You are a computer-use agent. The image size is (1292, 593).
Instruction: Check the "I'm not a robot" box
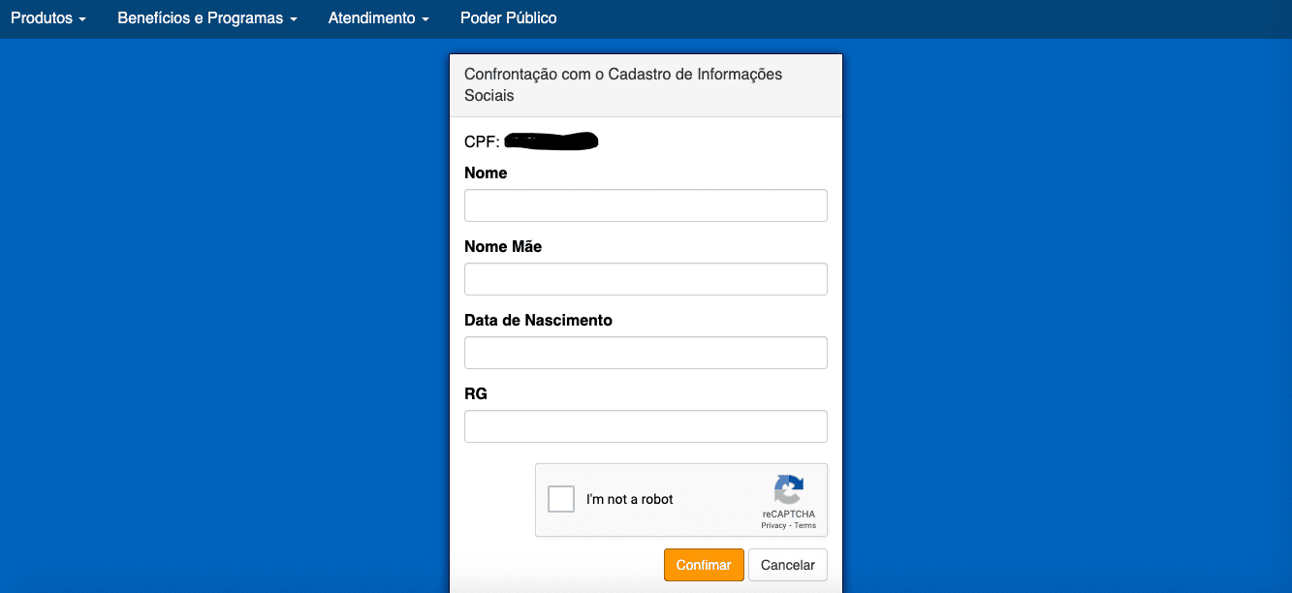pos(561,499)
